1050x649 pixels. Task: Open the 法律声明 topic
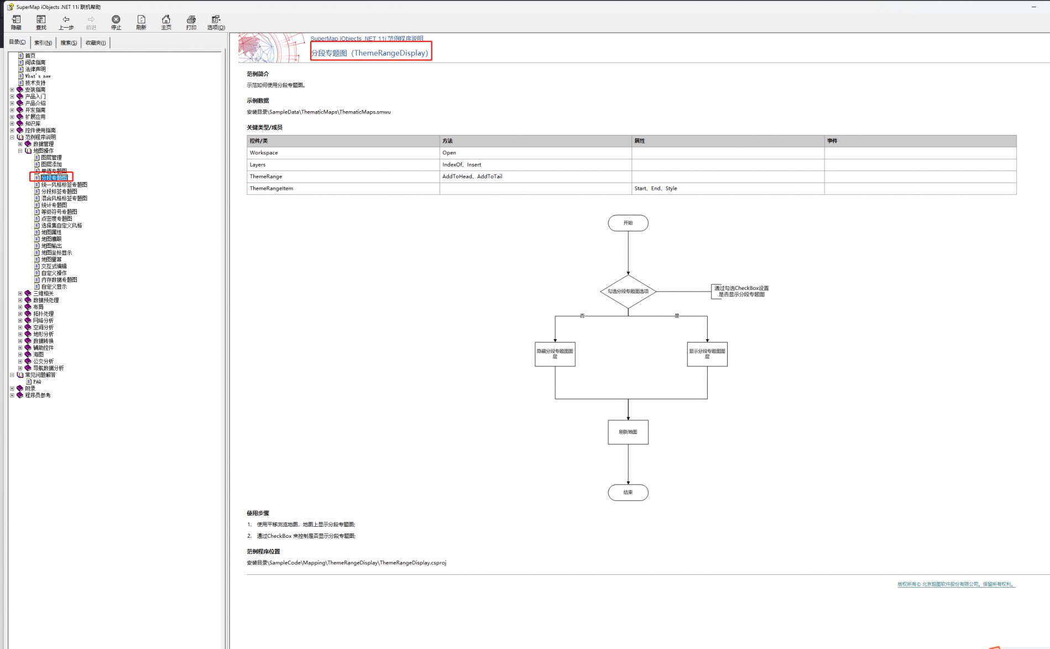point(35,69)
